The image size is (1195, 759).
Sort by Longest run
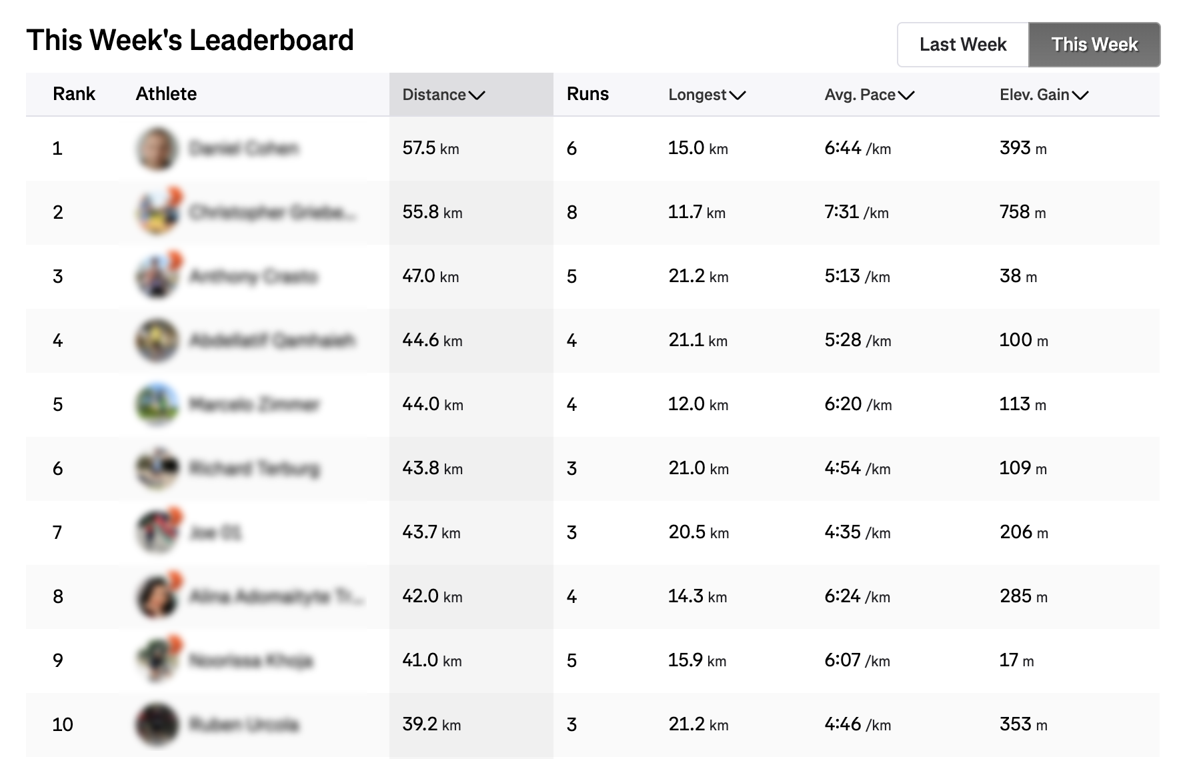coord(706,95)
